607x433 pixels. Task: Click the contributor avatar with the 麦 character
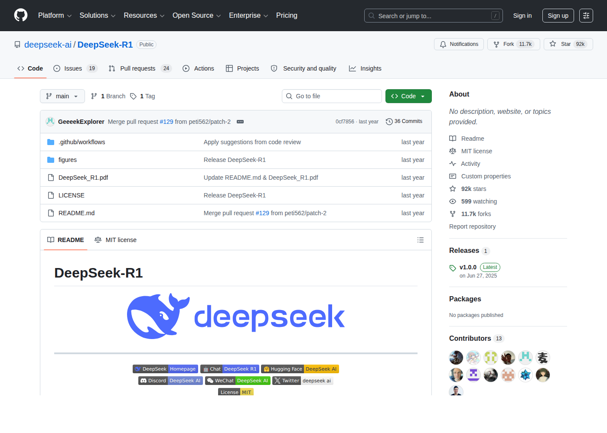[543, 358]
